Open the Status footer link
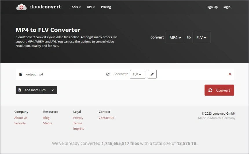The width and height of the screenshot is (249, 154). point(47,123)
